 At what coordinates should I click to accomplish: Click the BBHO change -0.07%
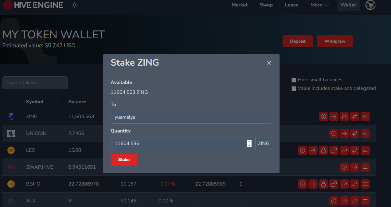(x=167, y=184)
